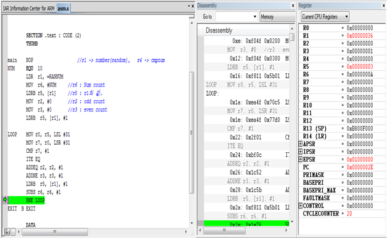Click the Go to address input field
The image size is (391, 238).
point(234,17)
